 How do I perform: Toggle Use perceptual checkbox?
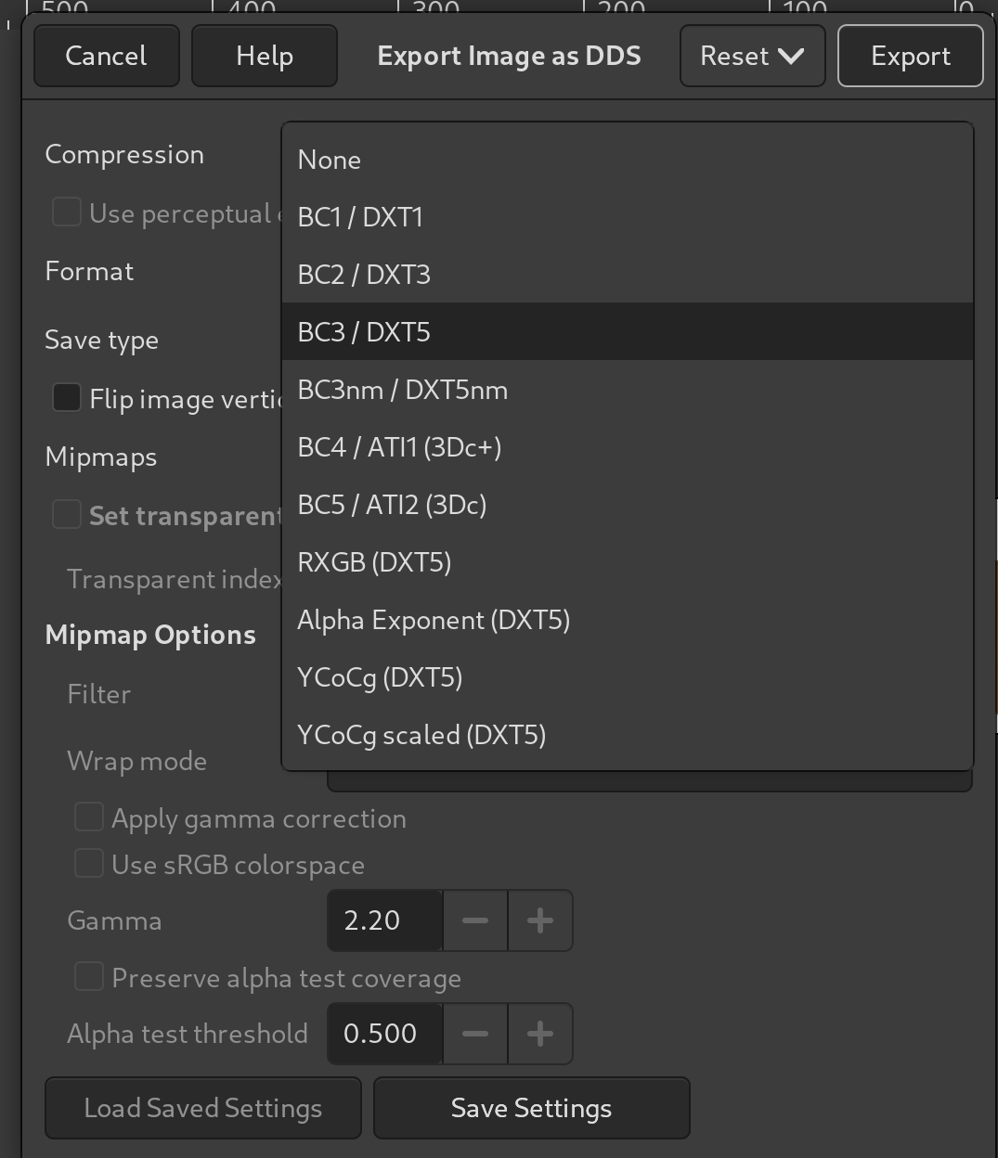[x=67, y=212]
